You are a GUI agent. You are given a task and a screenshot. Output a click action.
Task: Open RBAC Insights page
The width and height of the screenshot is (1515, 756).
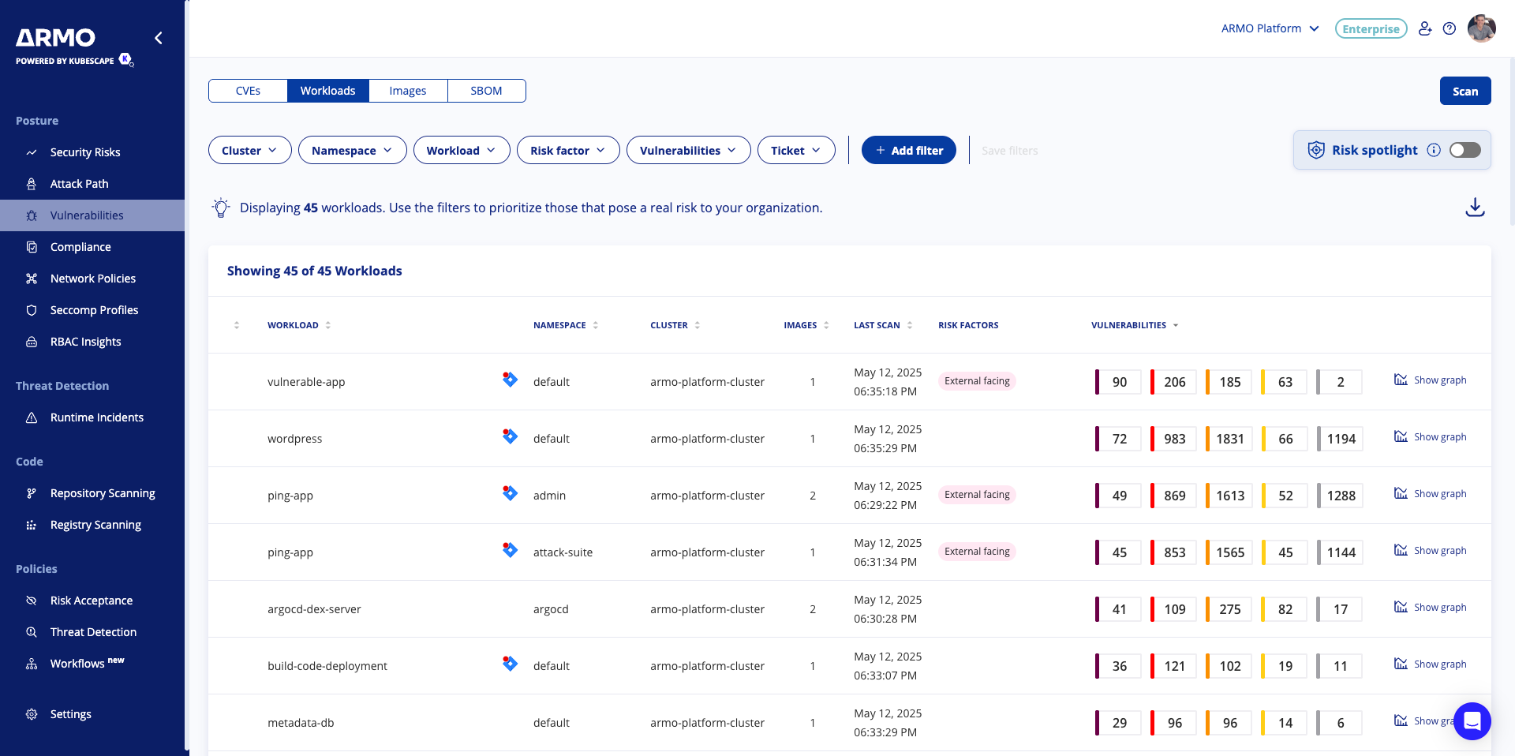(x=92, y=342)
